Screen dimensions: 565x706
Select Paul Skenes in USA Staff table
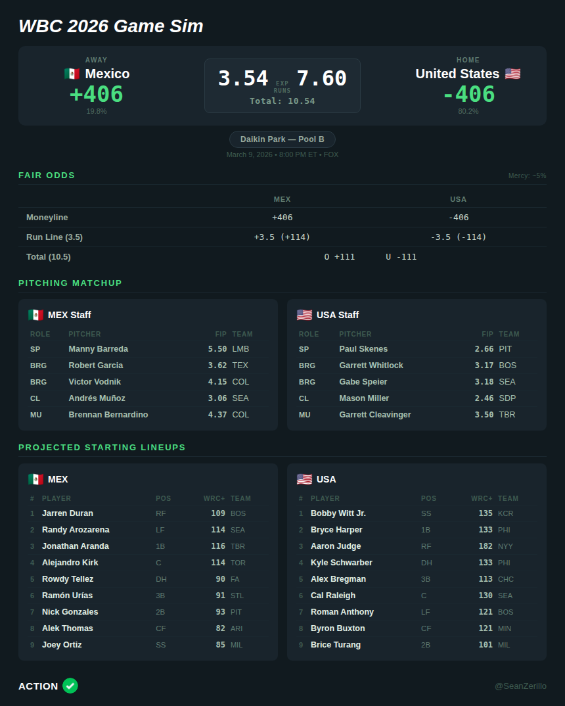click(x=363, y=349)
